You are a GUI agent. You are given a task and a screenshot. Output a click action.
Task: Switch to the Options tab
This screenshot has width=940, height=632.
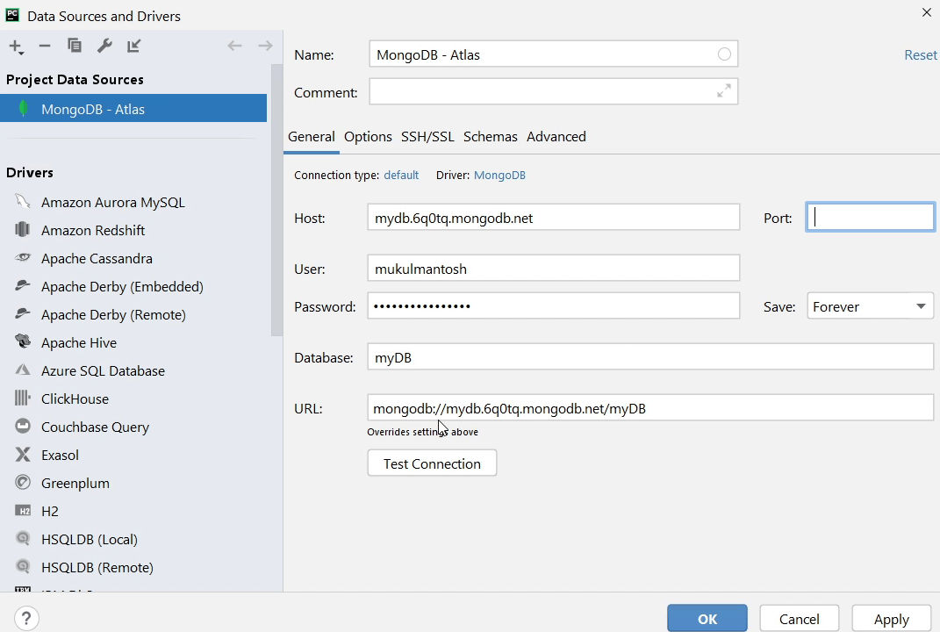tap(368, 137)
